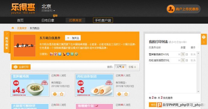Click quantity field for 肉松油条饭团仅5元
Viewport: 208px width, 109px height.
click(183, 60)
